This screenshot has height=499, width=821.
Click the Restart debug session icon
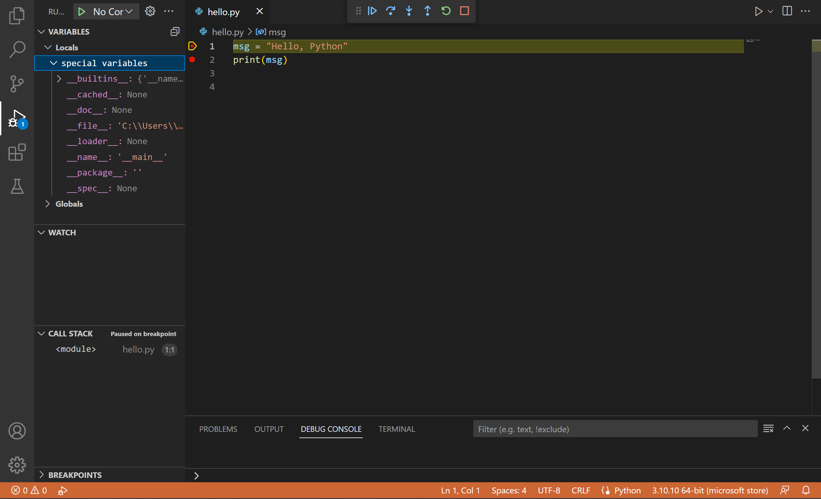[x=445, y=11]
